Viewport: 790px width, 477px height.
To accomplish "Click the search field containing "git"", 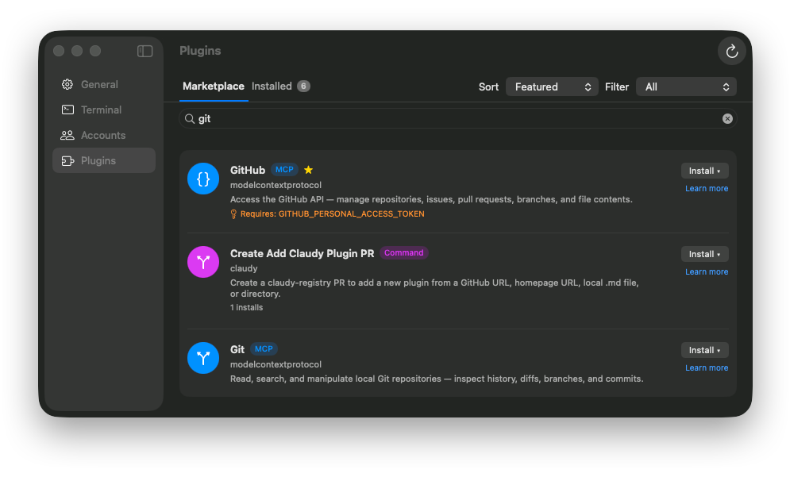I will pos(453,118).
